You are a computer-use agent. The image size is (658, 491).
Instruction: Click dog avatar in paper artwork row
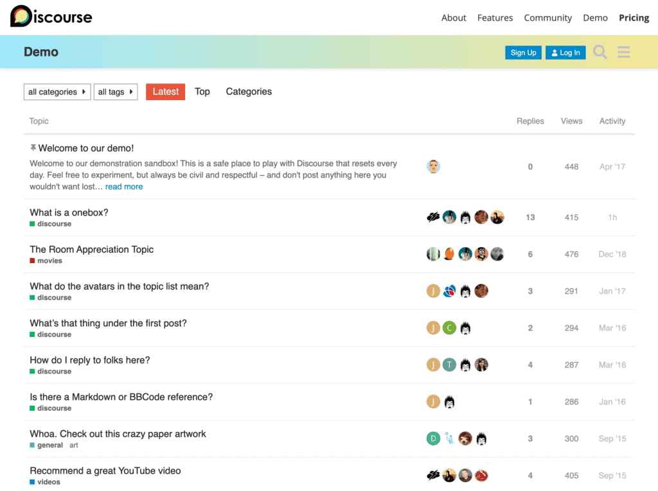465,438
